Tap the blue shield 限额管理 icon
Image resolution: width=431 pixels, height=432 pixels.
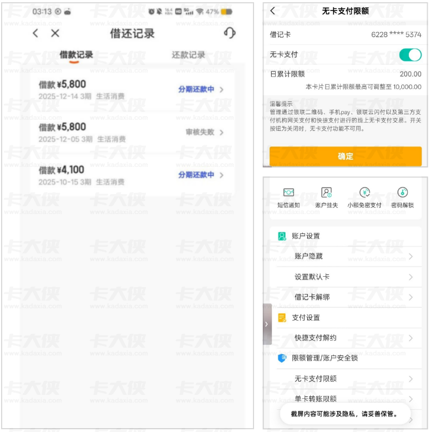point(282,358)
